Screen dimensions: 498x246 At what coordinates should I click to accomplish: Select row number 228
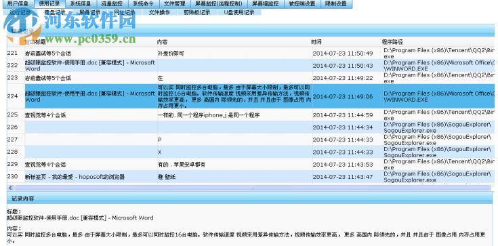[251, 152]
